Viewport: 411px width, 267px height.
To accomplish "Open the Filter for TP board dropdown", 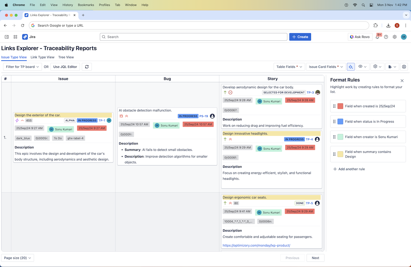I will coord(22,67).
